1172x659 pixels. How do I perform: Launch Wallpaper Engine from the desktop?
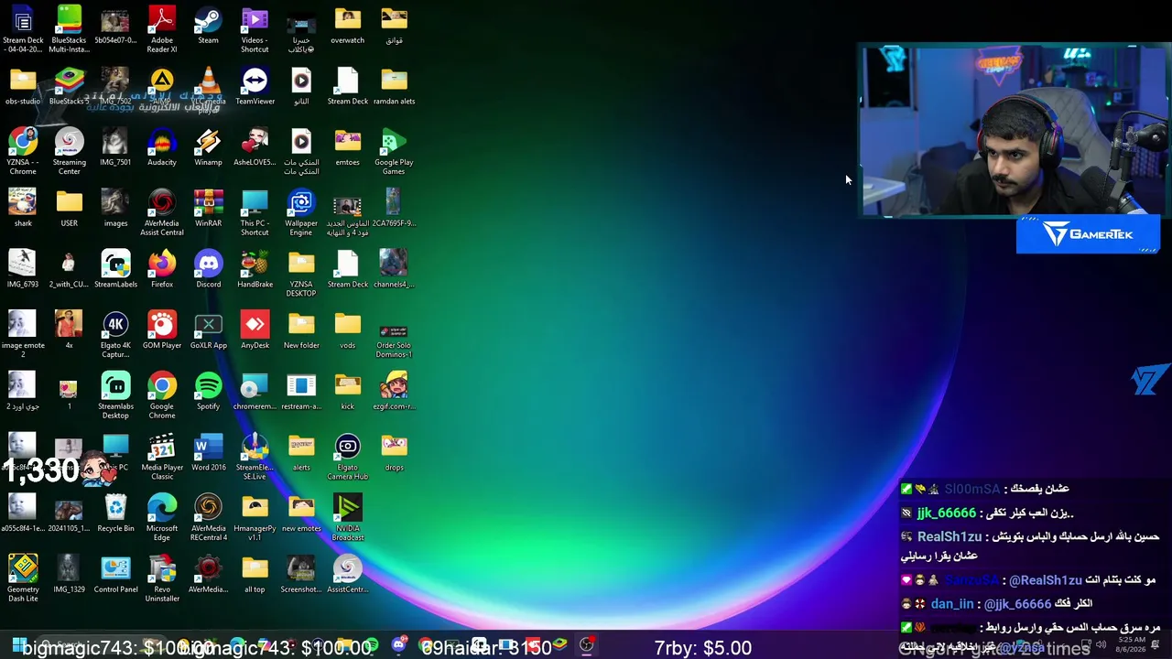[301, 212]
